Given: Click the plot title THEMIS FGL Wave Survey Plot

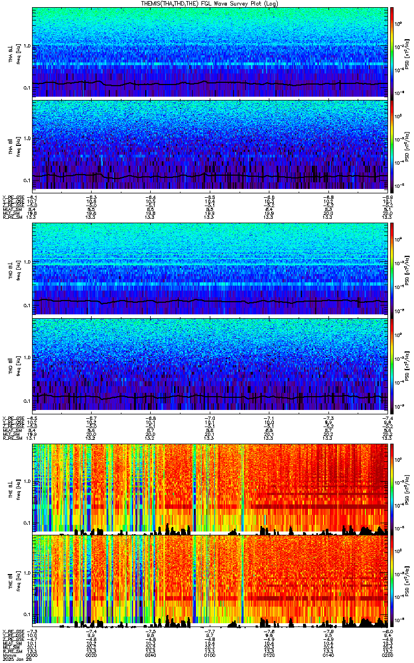Looking at the screenshot, I should click(210, 3).
